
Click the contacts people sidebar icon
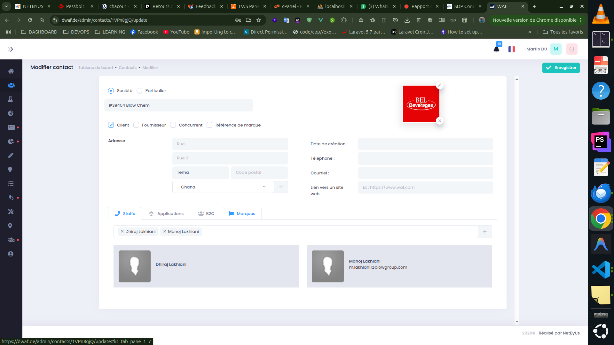click(11, 85)
